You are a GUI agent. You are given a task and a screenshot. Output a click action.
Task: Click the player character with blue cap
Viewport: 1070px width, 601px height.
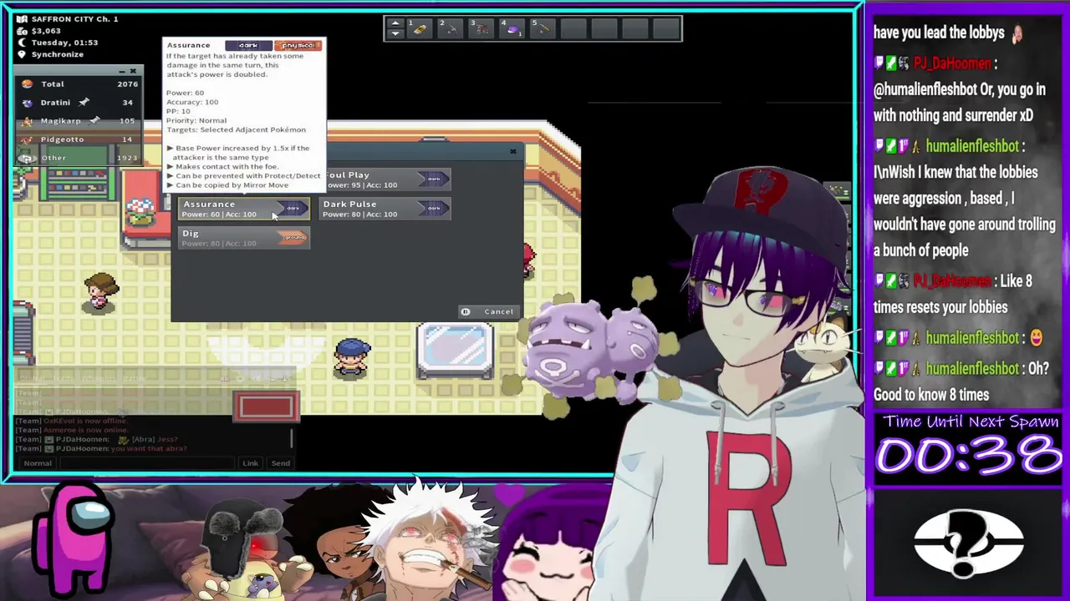tap(352, 358)
